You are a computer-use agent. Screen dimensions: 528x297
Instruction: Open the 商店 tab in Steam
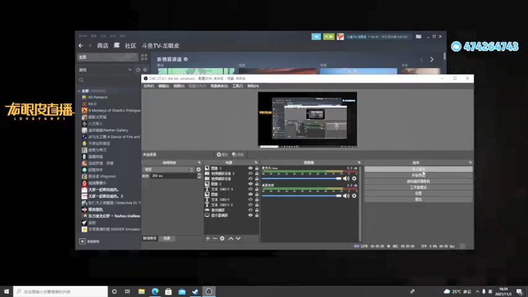tap(103, 46)
